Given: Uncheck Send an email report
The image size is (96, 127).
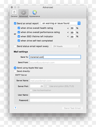Looking at the screenshot, I should [15, 23].
